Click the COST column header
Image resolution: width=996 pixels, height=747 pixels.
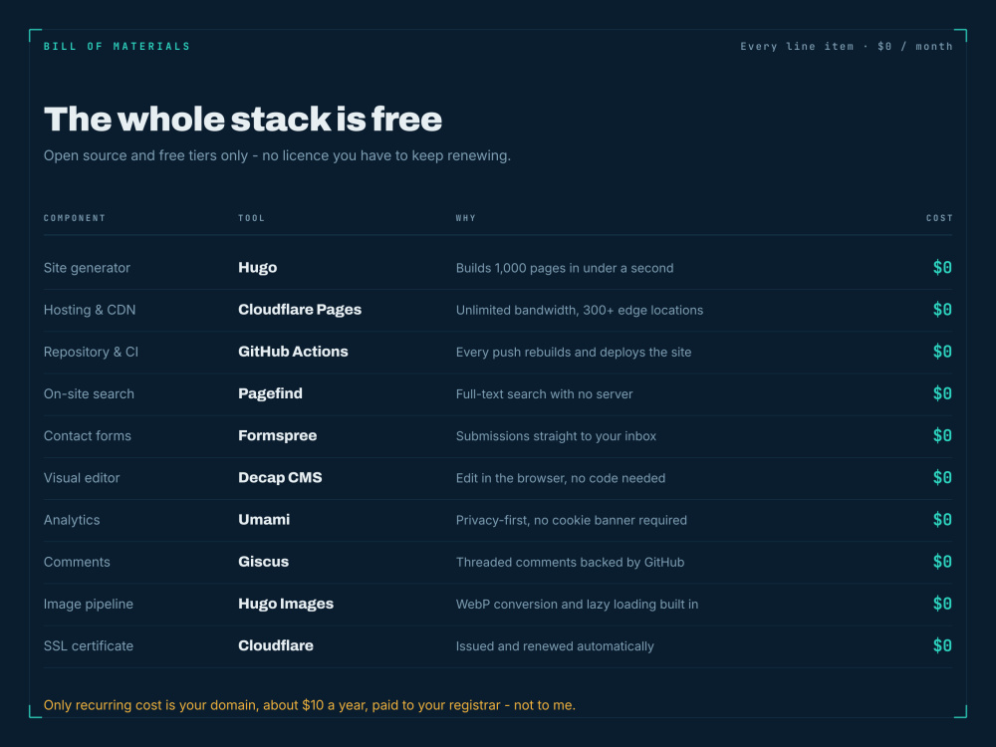(x=939, y=218)
